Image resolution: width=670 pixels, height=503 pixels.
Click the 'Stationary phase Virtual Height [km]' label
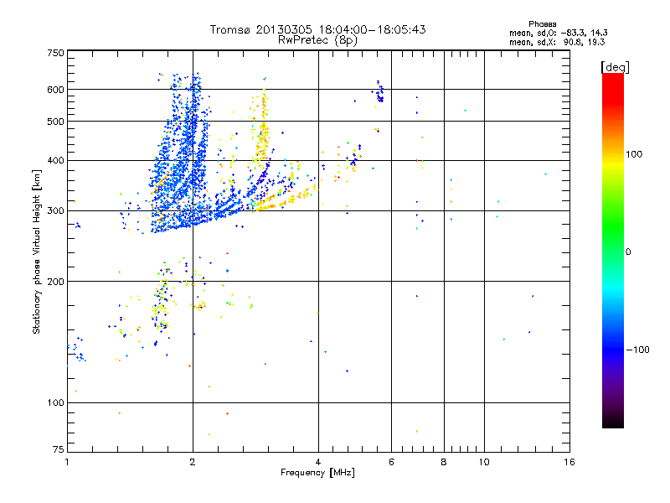(x=37, y=252)
